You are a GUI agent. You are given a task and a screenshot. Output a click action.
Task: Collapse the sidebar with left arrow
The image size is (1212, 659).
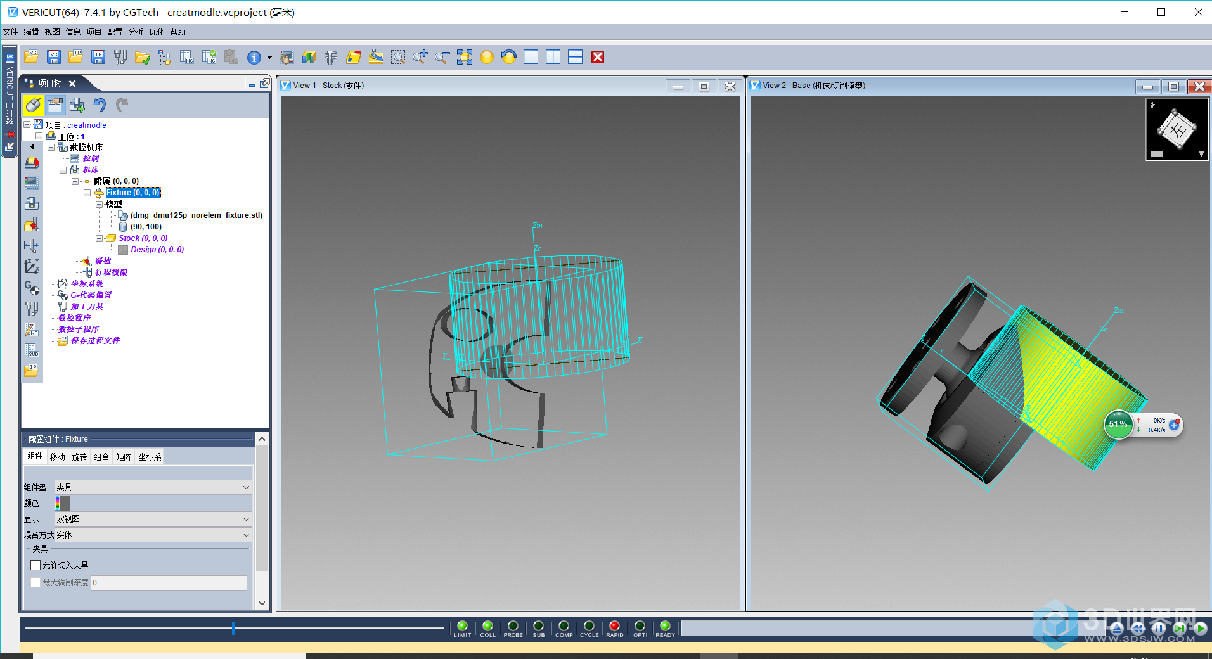(x=32, y=147)
